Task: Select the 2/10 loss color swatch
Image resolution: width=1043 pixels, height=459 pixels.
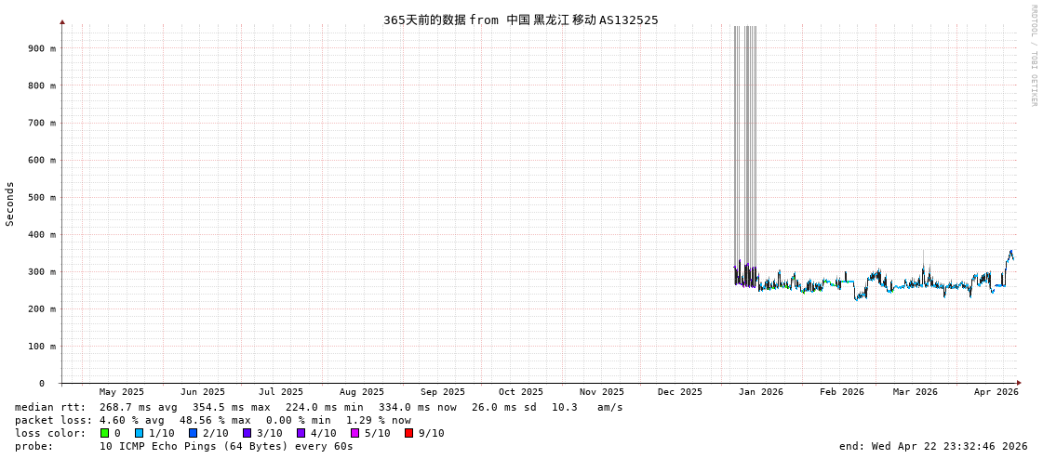Action: (x=193, y=433)
